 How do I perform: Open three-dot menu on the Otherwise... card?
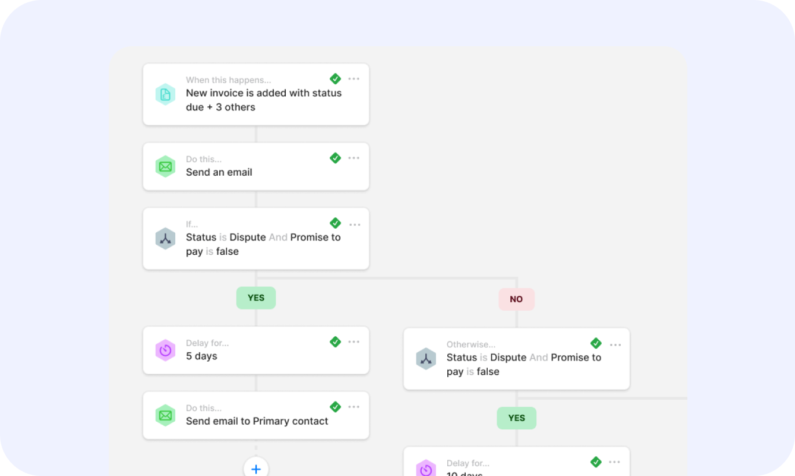point(615,345)
